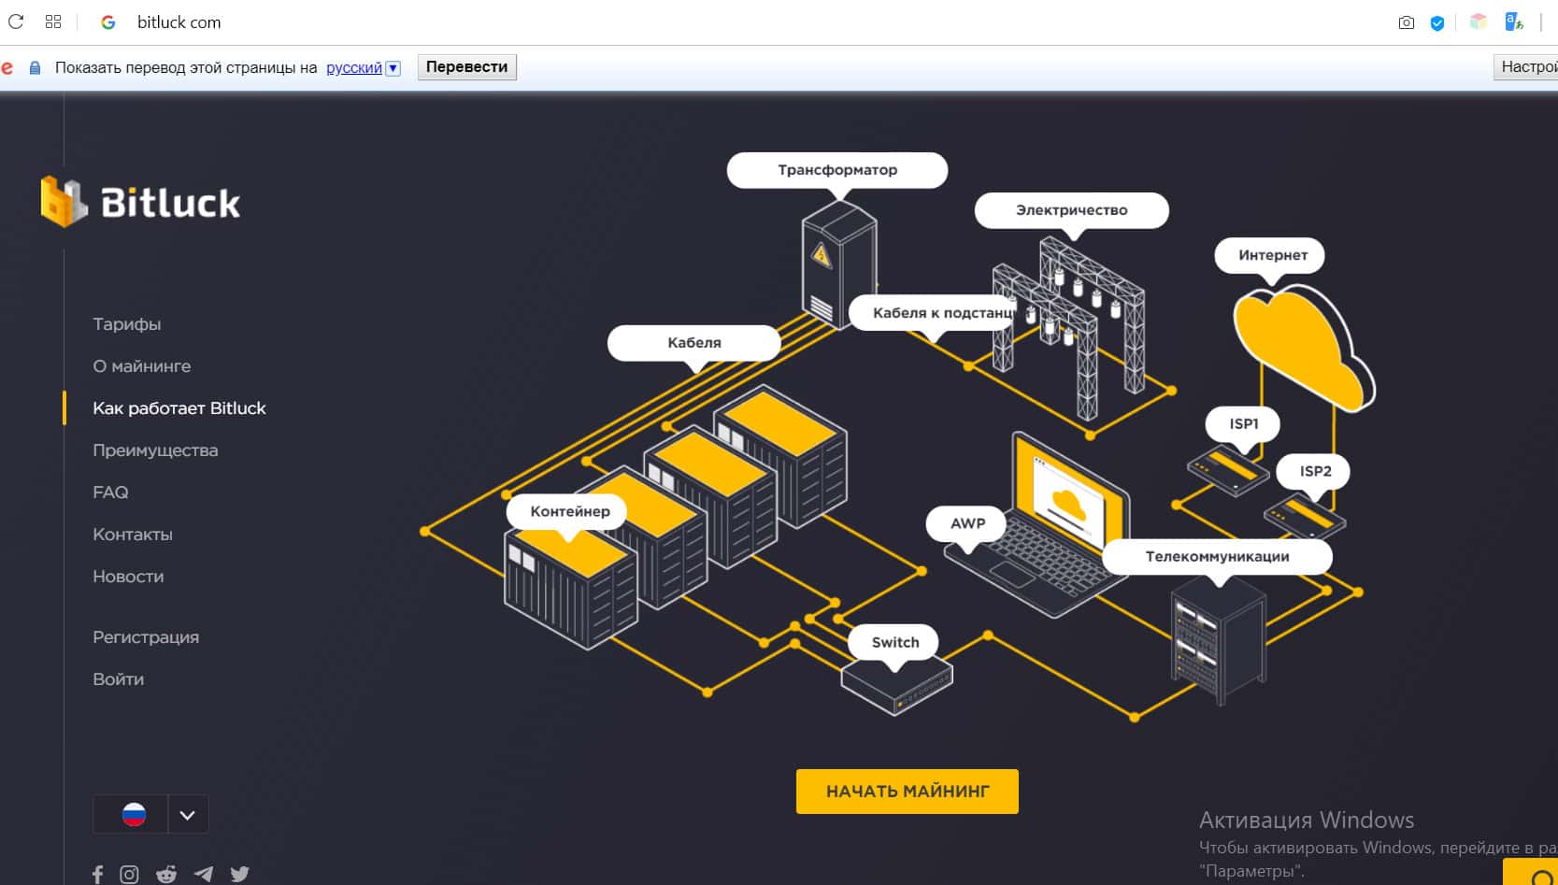This screenshot has height=885, width=1558.
Task: Go to the Тарифы menu item
Action: coord(126,324)
